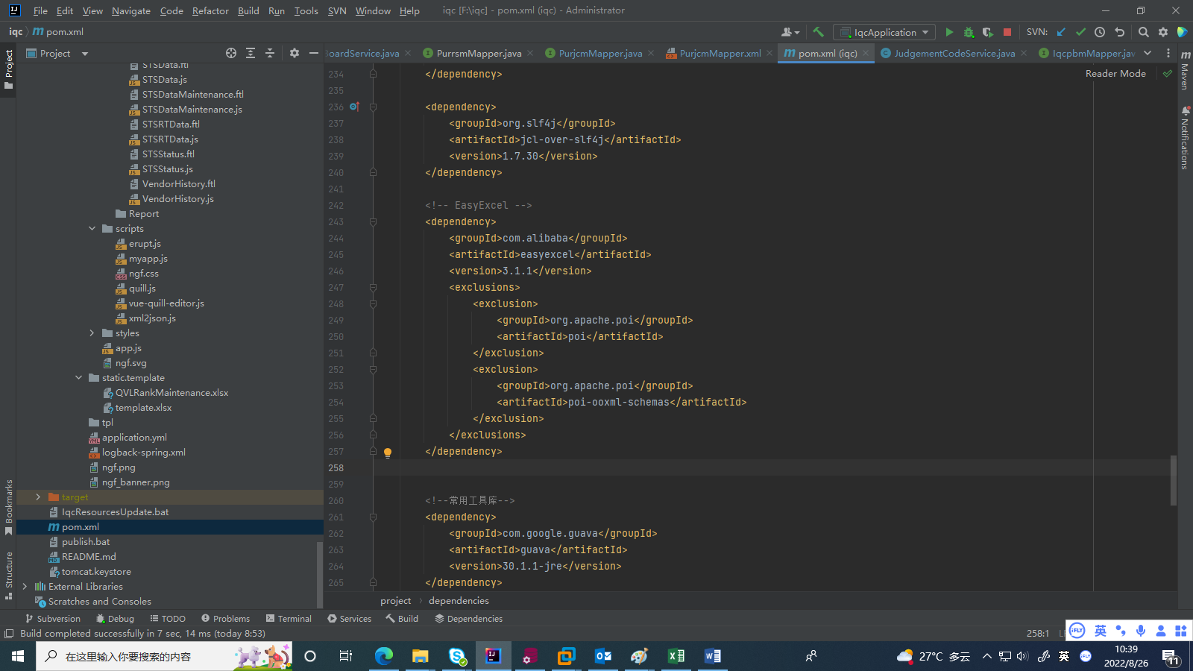
Task: Open the IqcApplication run configuration dropdown
Action: tap(885, 32)
